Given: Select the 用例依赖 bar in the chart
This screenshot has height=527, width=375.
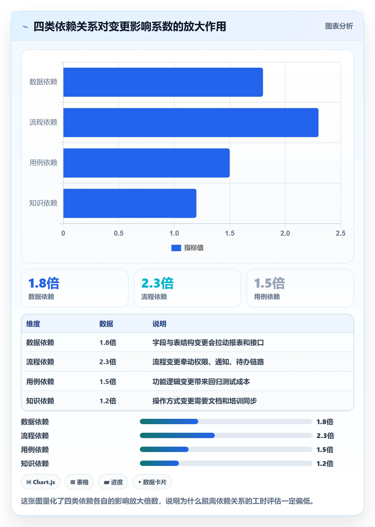Looking at the screenshot, I should [x=147, y=163].
